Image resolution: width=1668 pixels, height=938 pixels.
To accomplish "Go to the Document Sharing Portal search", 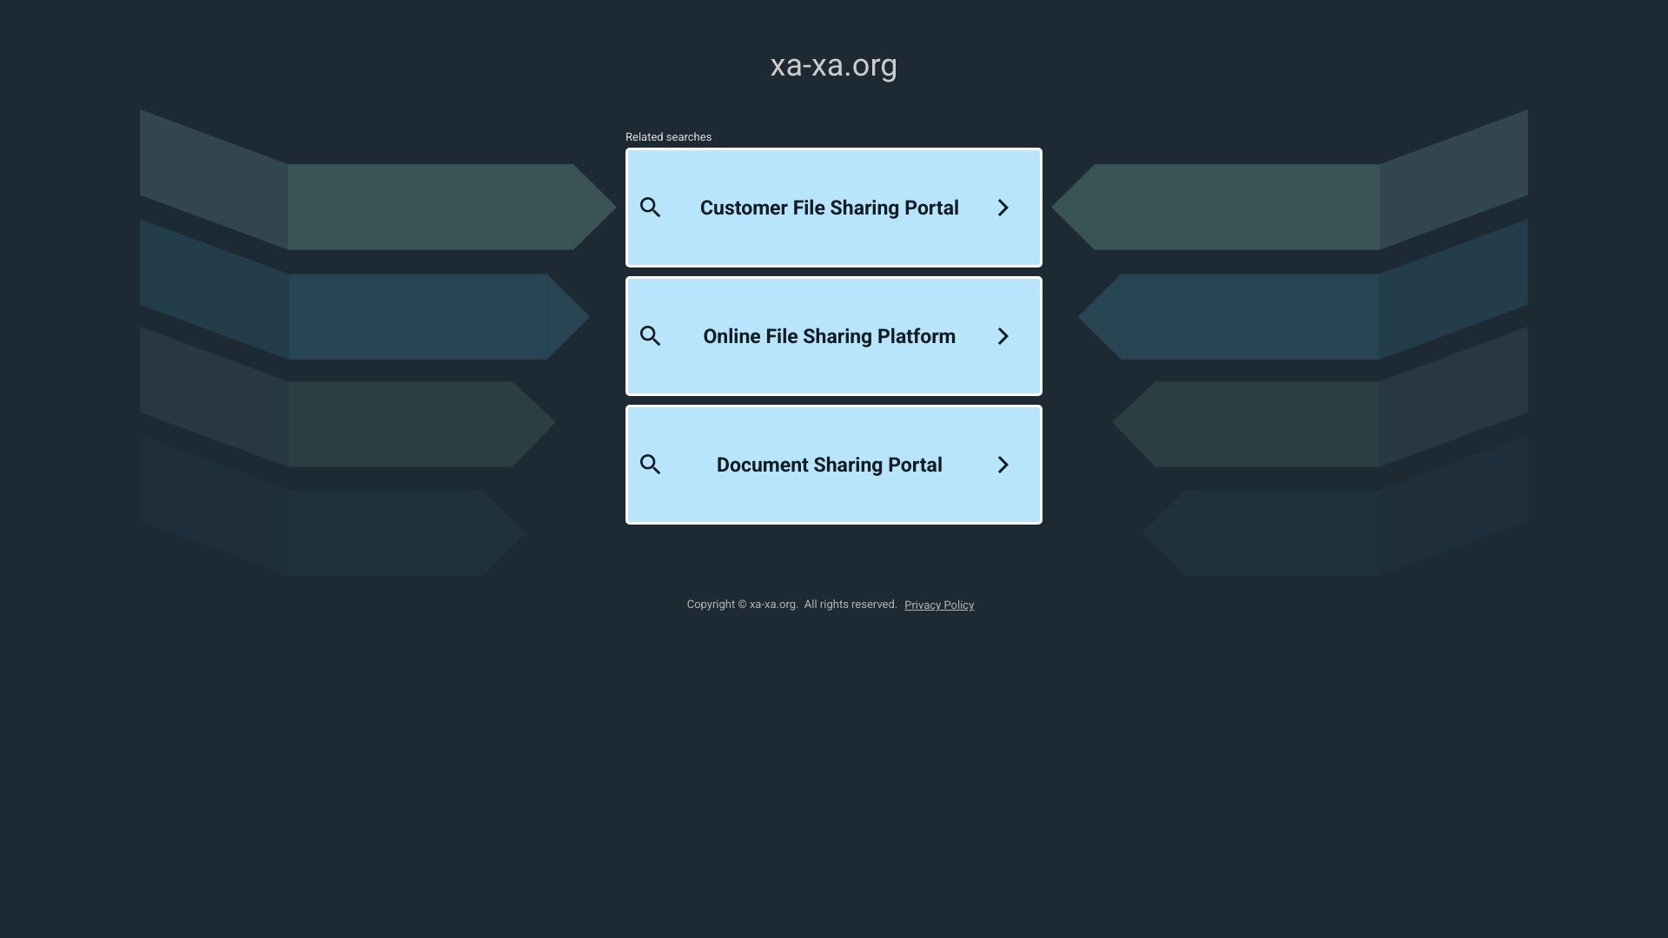I will [x=829, y=465].
